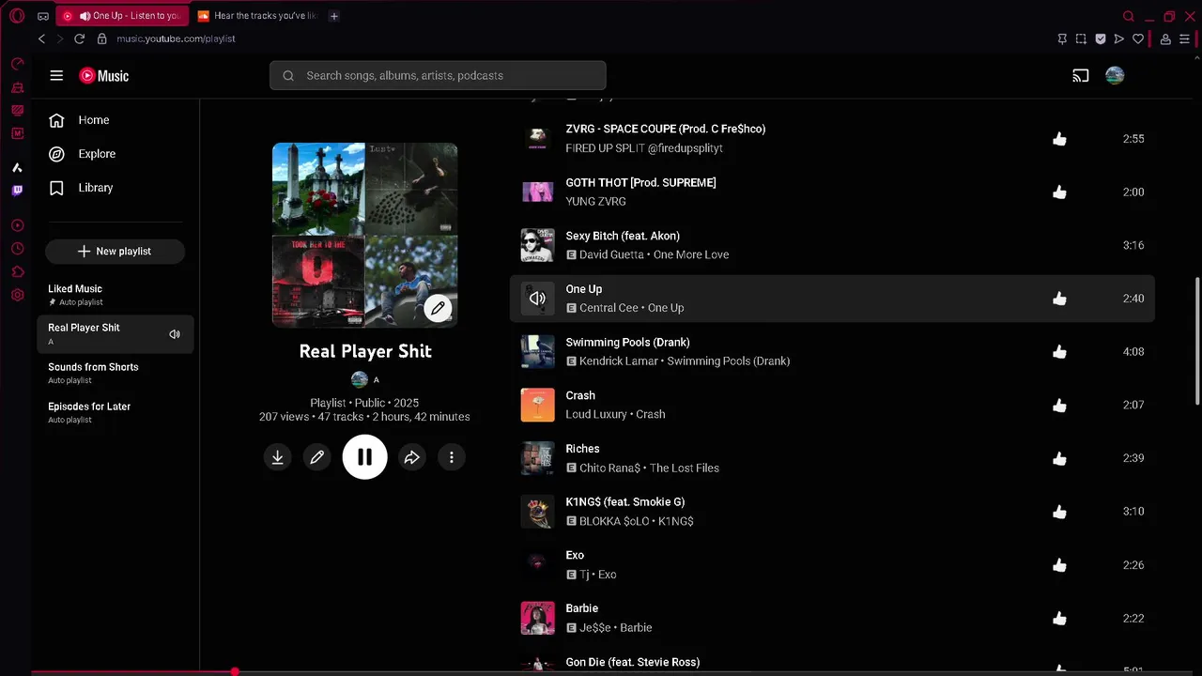1202x676 pixels.
Task: Open the YouTube Music account avatar menu
Action: coord(1115,76)
